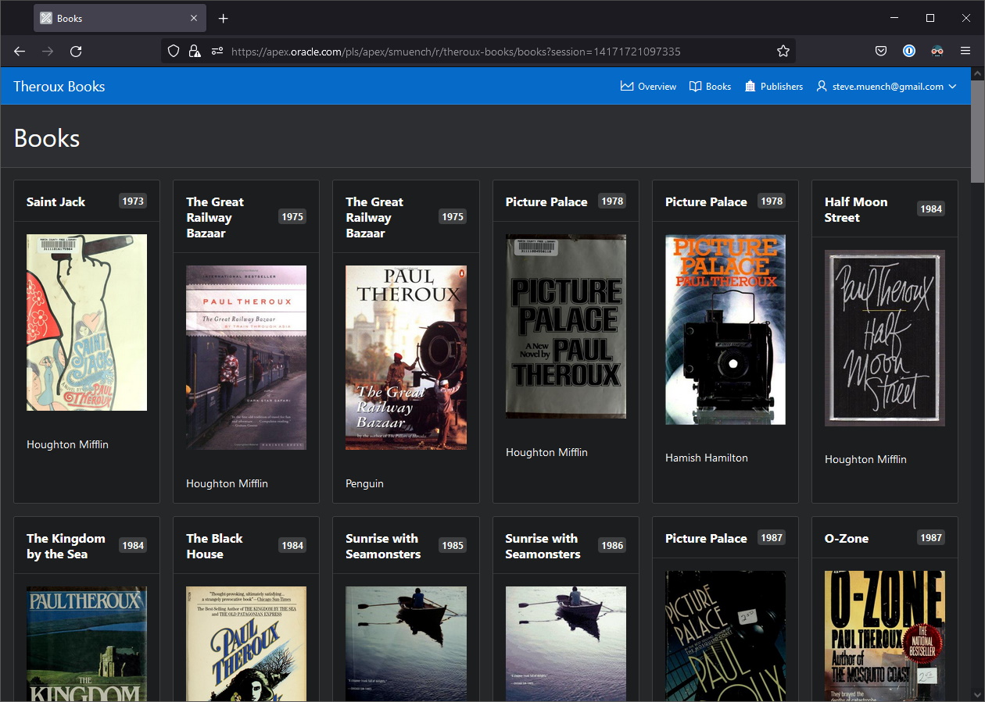Close the Books browser tab
The width and height of the screenshot is (985, 702).
point(194,18)
